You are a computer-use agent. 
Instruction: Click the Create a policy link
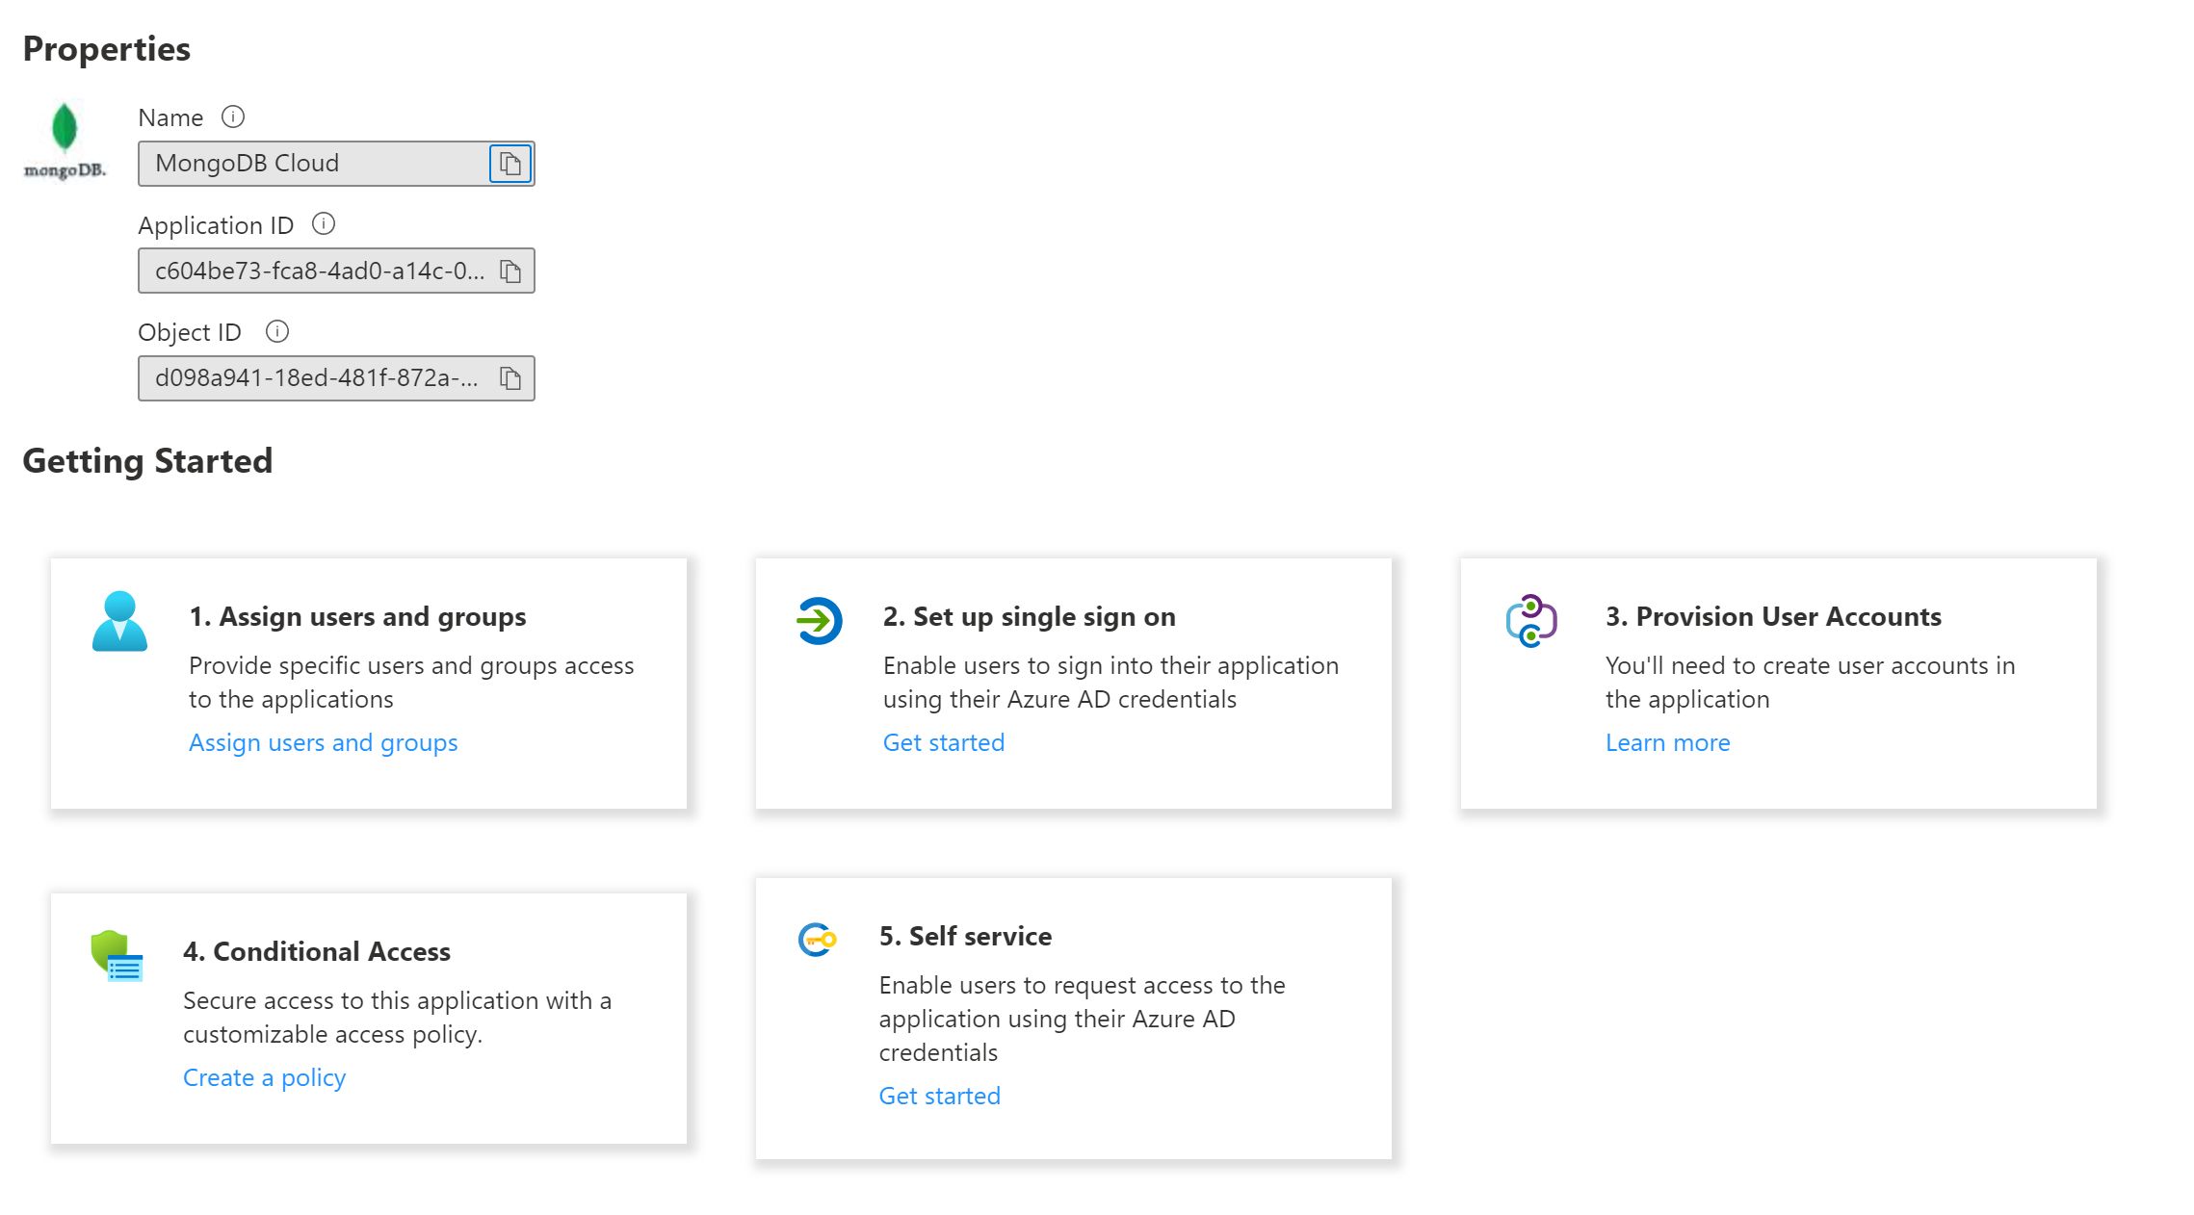coord(264,1077)
